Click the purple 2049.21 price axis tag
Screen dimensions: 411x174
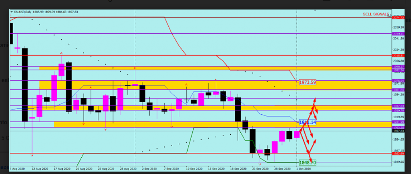click(x=398, y=34)
